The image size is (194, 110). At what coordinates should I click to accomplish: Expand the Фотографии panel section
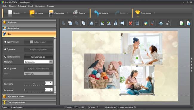(x=29, y=28)
